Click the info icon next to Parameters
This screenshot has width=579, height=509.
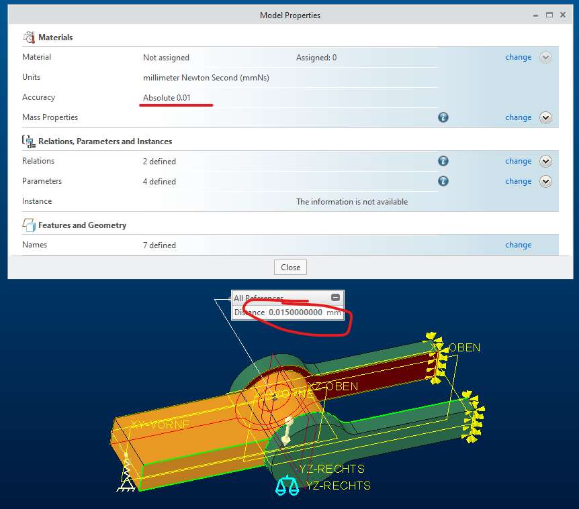point(443,181)
